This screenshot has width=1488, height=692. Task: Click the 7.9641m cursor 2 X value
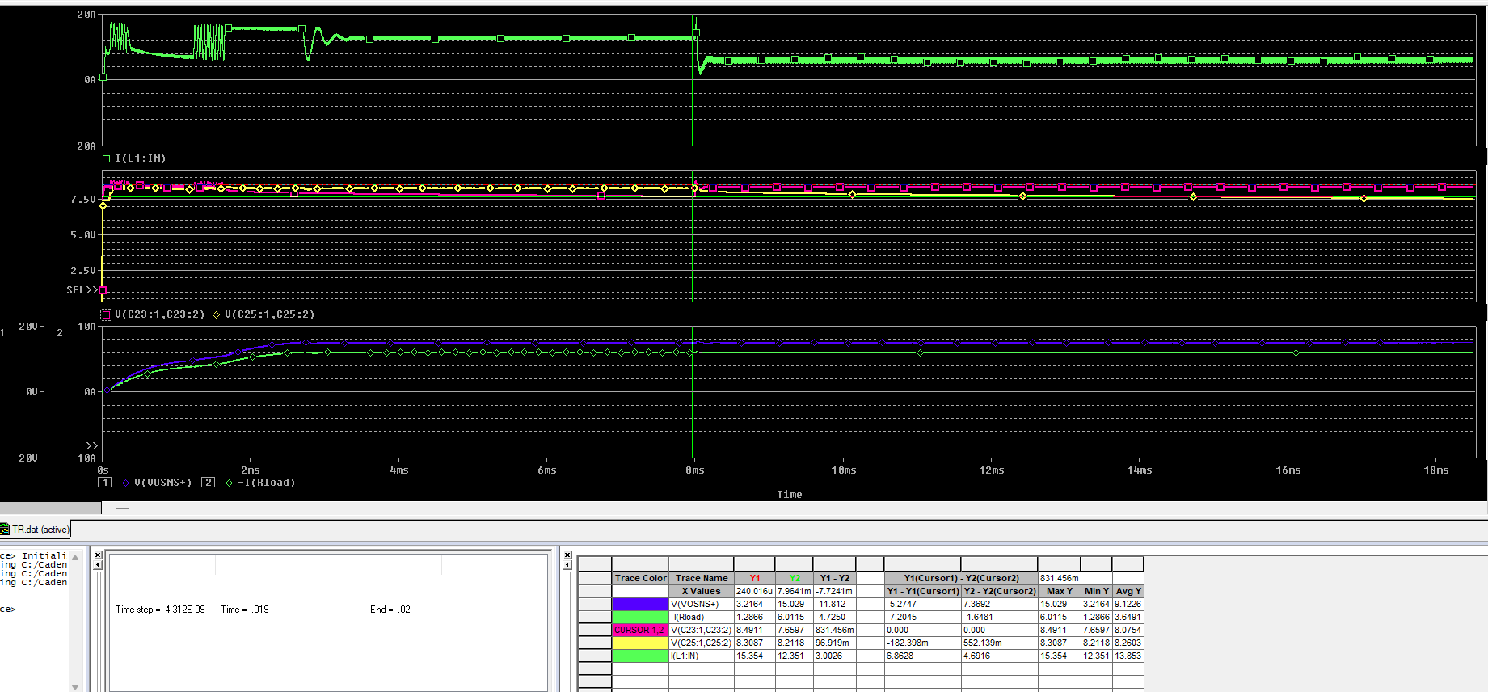[795, 591]
